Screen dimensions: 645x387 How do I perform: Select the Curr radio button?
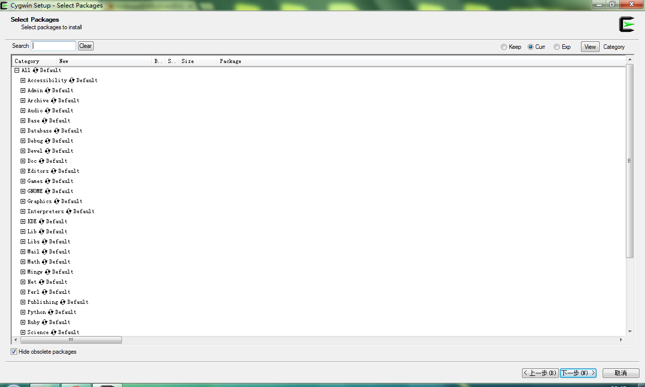click(x=531, y=47)
